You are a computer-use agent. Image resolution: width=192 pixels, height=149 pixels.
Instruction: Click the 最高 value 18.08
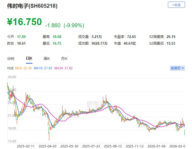pyautogui.click(x=57, y=37)
